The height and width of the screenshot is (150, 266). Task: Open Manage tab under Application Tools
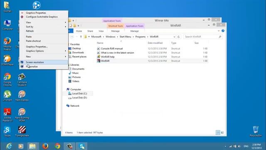click(x=135, y=31)
